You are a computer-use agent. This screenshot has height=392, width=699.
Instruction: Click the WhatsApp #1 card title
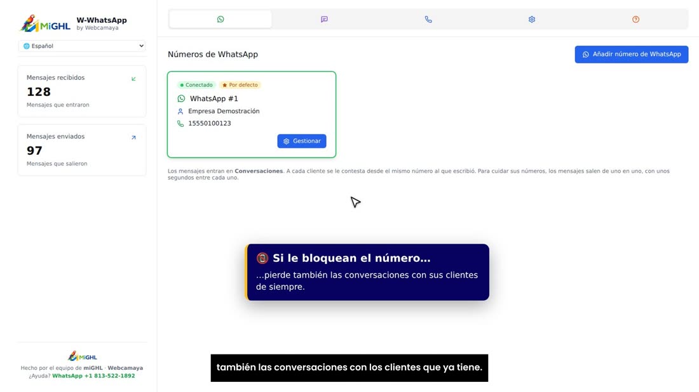214,98
